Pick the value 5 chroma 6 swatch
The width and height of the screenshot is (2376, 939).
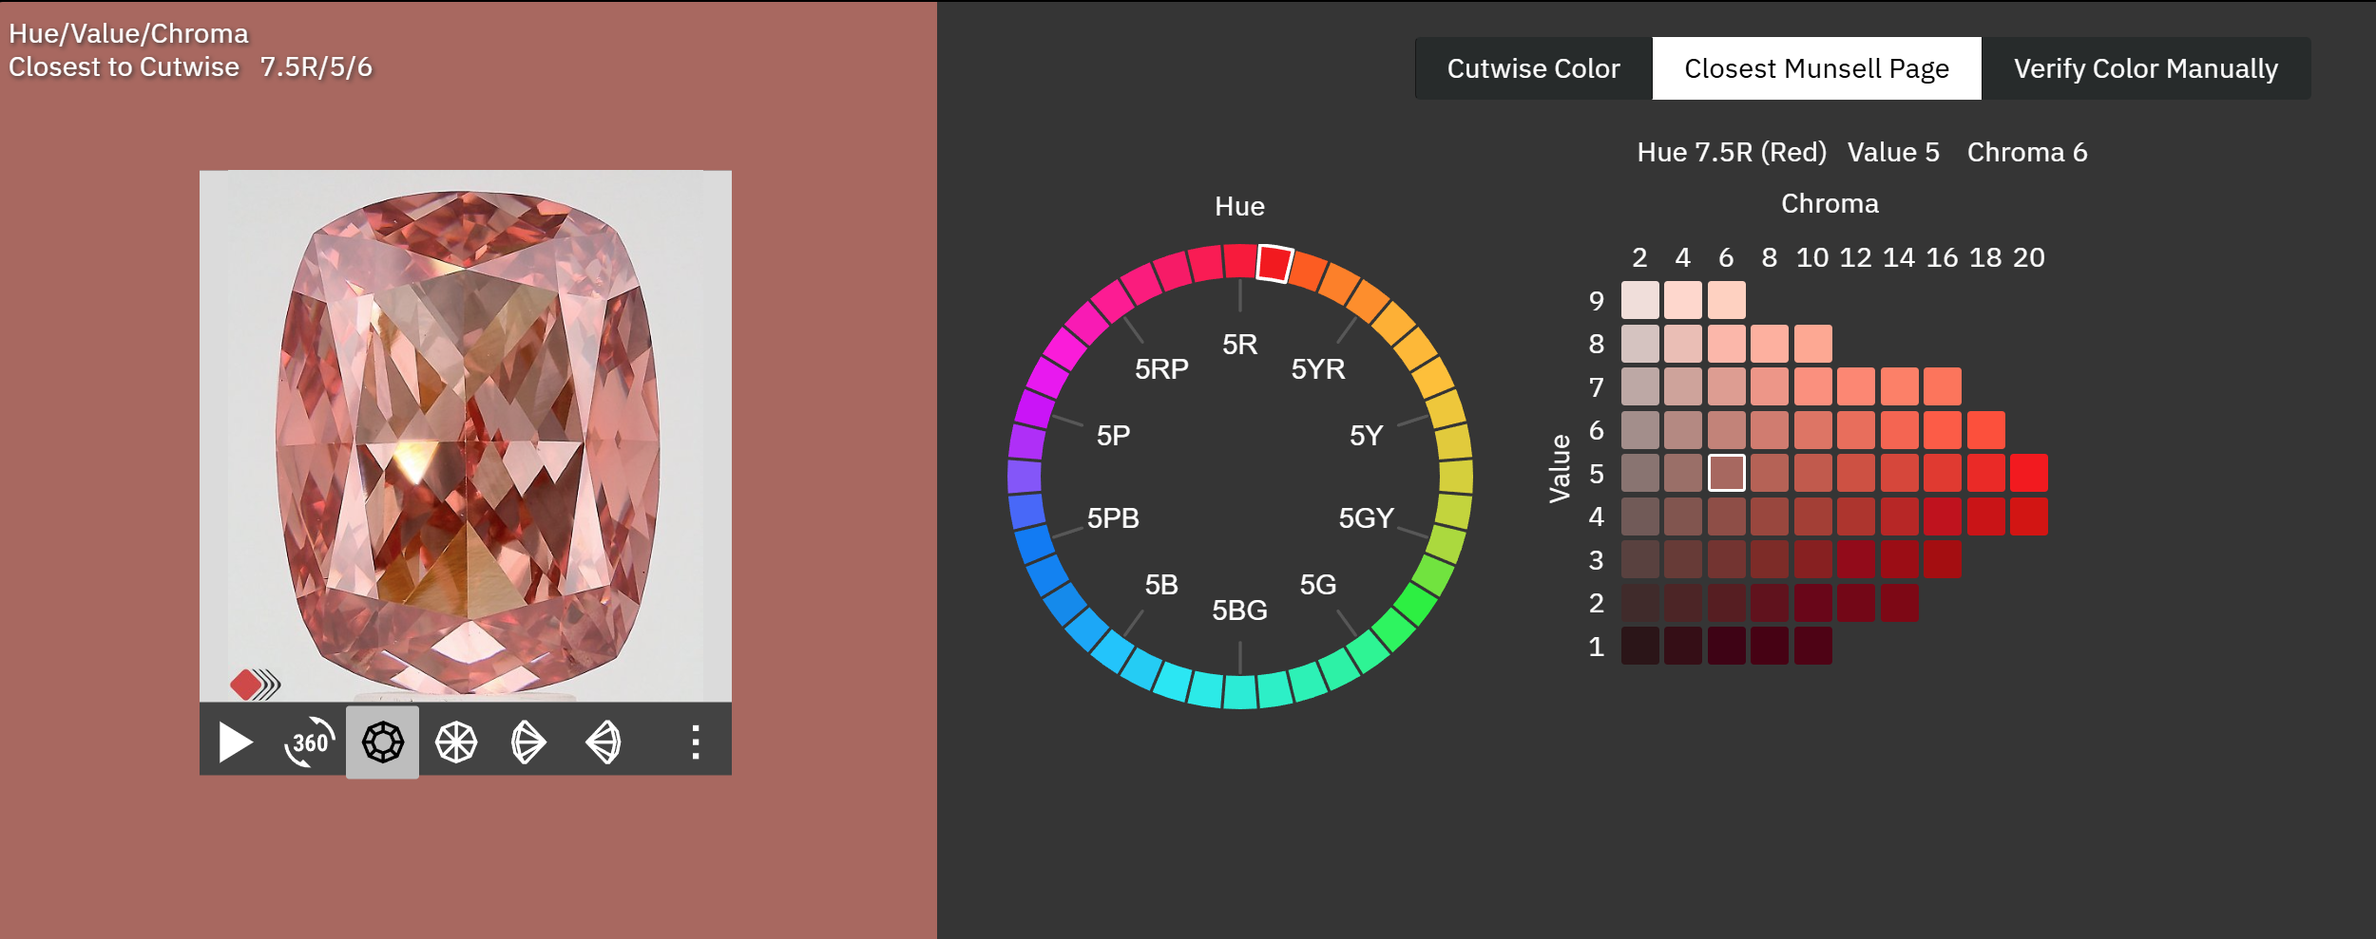pyautogui.click(x=1726, y=473)
